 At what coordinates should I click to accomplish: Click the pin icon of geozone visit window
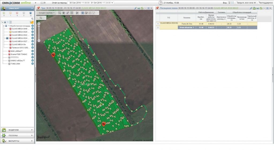(157, 8)
